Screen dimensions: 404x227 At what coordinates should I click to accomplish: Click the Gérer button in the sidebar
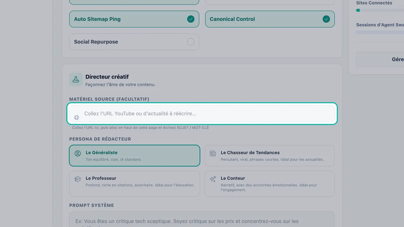(380, 59)
